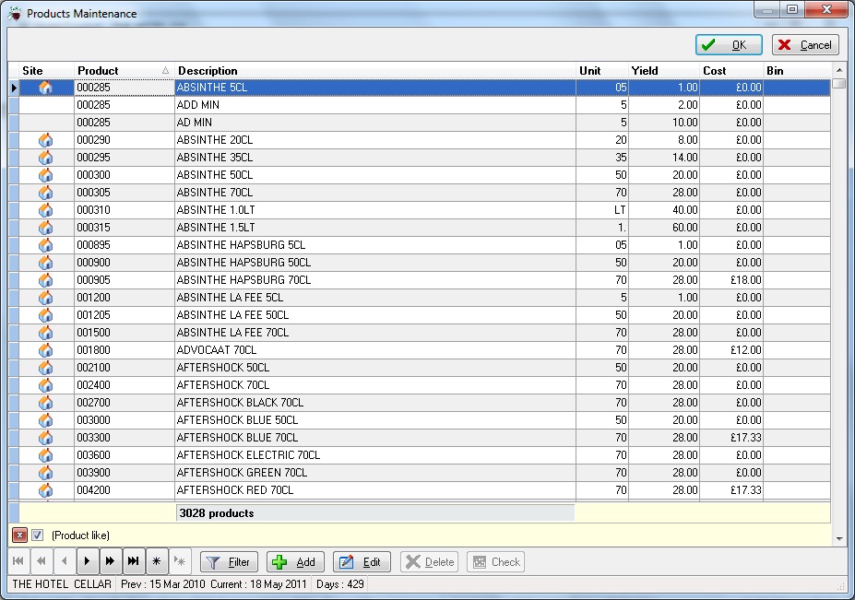
Task: Click the 3028 products summary footer
Action: pos(375,512)
